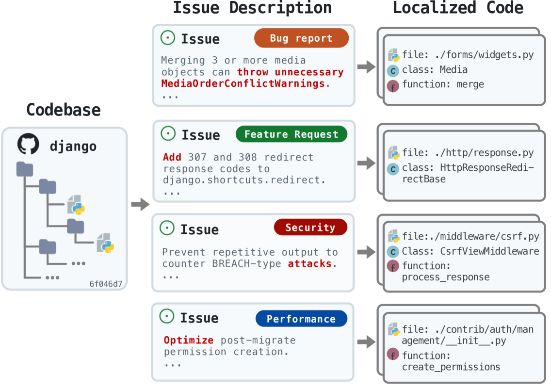Click the text 'file:./middleware/csrf.py'
Viewport: 551px width, 390px height.
(470, 236)
